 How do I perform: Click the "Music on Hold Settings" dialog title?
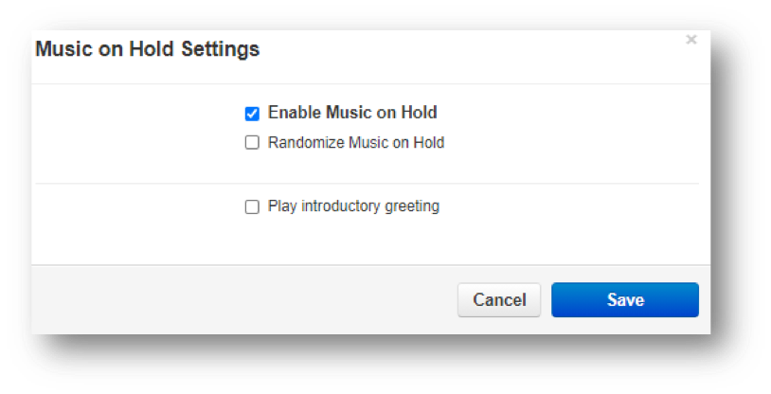[147, 49]
